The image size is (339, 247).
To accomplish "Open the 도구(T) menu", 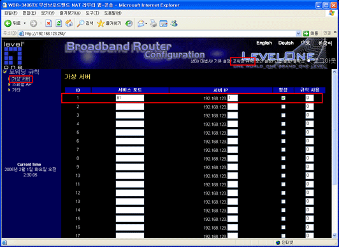I will click(x=92, y=13).
